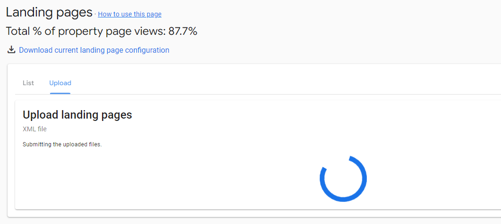Click the blue loading spinner

coord(343,179)
